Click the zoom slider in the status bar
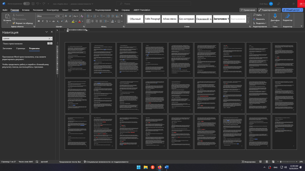This screenshot has width=305, height=171. click(287, 162)
